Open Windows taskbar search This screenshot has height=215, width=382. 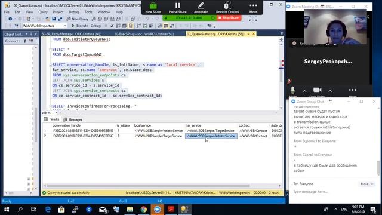tap(20, 210)
